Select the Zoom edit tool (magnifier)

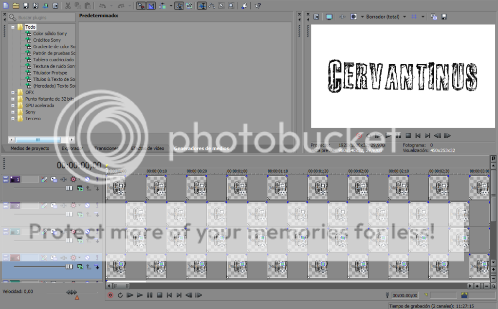coord(232,6)
